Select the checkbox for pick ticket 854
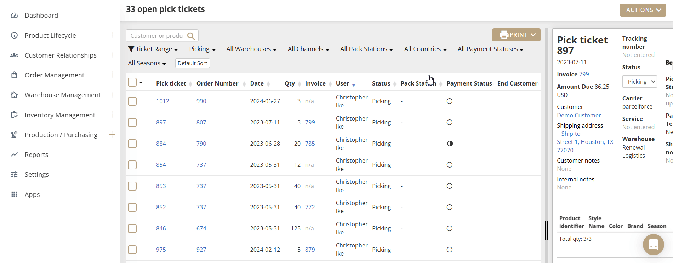673x263 pixels. pyautogui.click(x=132, y=165)
